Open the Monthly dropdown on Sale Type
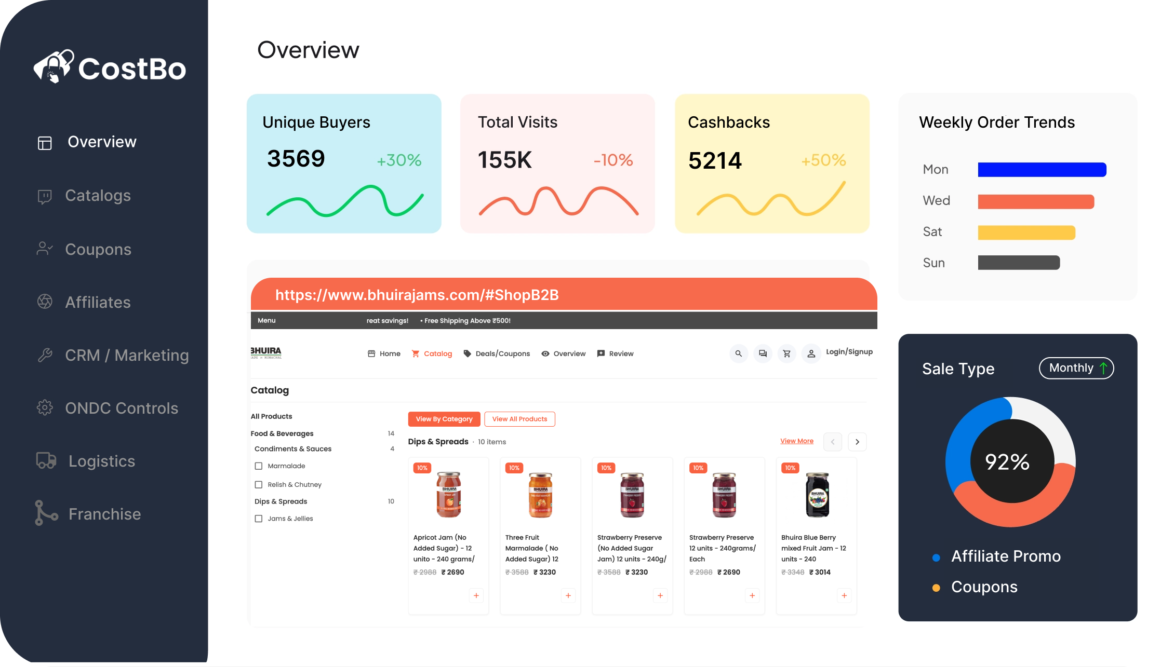The image size is (1174, 667). click(x=1076, y=368)
